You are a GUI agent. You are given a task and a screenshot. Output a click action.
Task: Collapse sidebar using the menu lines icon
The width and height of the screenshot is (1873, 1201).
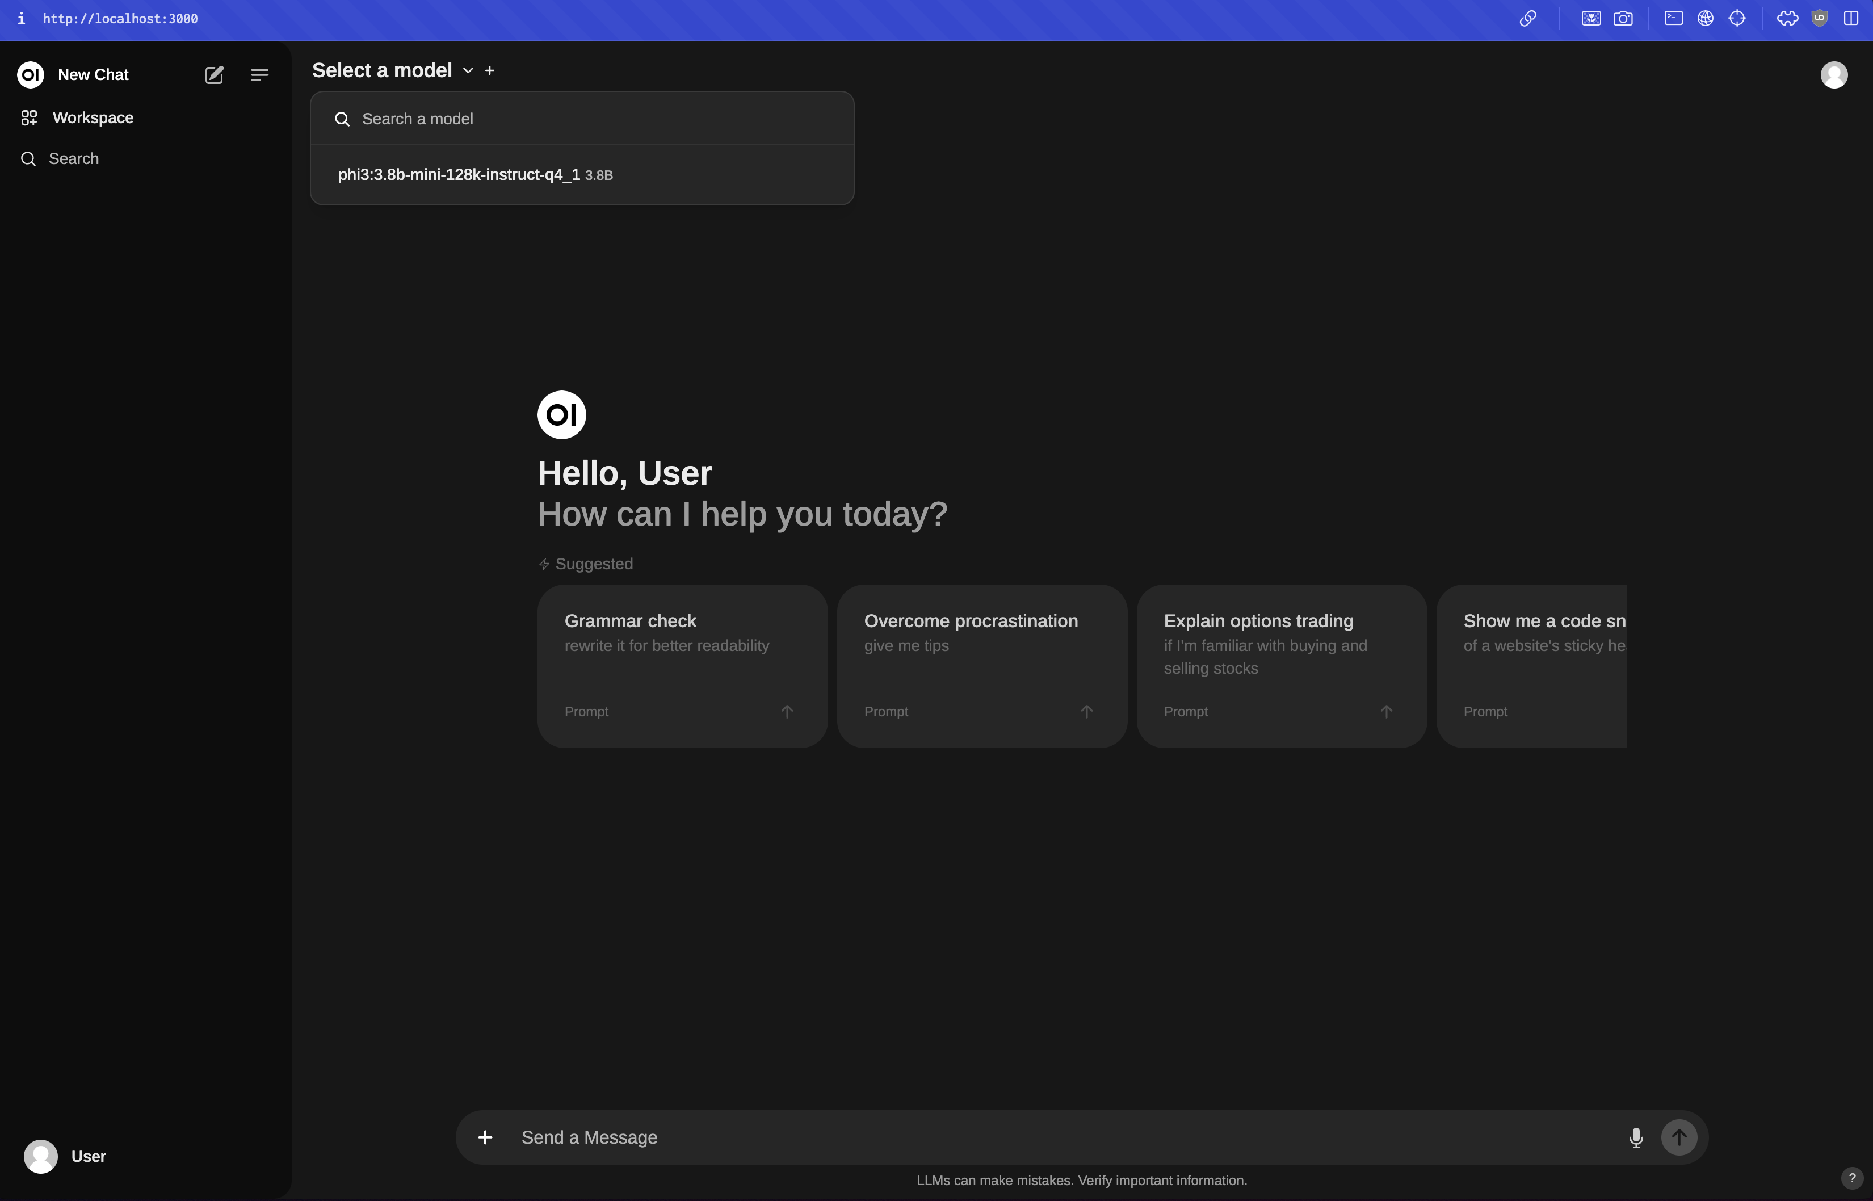(x=259, y=75)
